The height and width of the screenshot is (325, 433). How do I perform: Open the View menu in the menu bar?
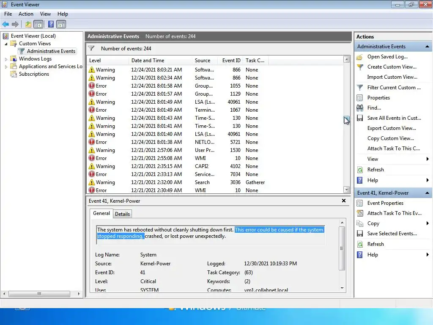[x=45, y=14]
